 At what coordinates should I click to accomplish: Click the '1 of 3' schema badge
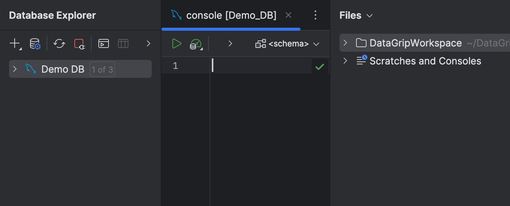click(x=102, y=69)
